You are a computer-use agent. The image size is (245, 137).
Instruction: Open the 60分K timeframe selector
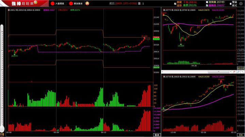pos(241,68)
